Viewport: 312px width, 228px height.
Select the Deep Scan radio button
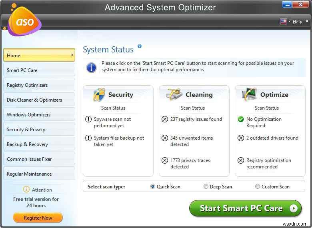tap(206, 186)
